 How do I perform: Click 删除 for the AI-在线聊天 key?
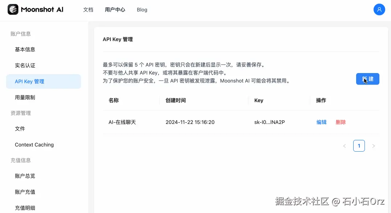[341, 122]
